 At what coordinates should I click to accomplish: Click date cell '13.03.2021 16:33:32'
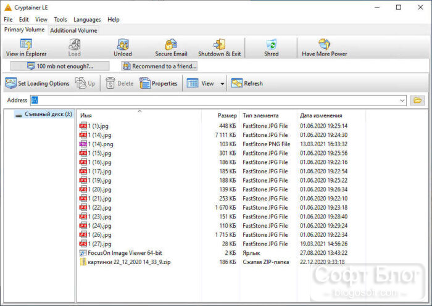pyautogui.click(x=324, y=144)
